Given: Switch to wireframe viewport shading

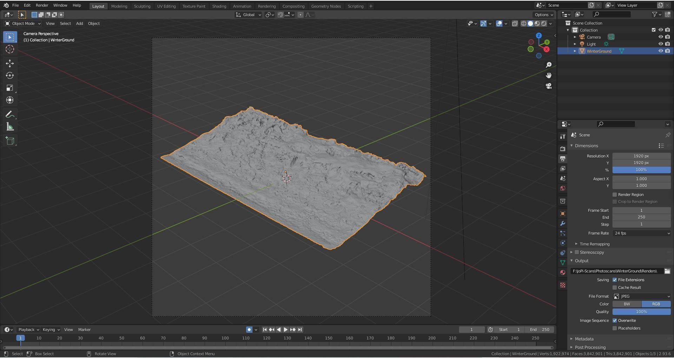Looking at the screenshot, I should click(x=524, y=23).
